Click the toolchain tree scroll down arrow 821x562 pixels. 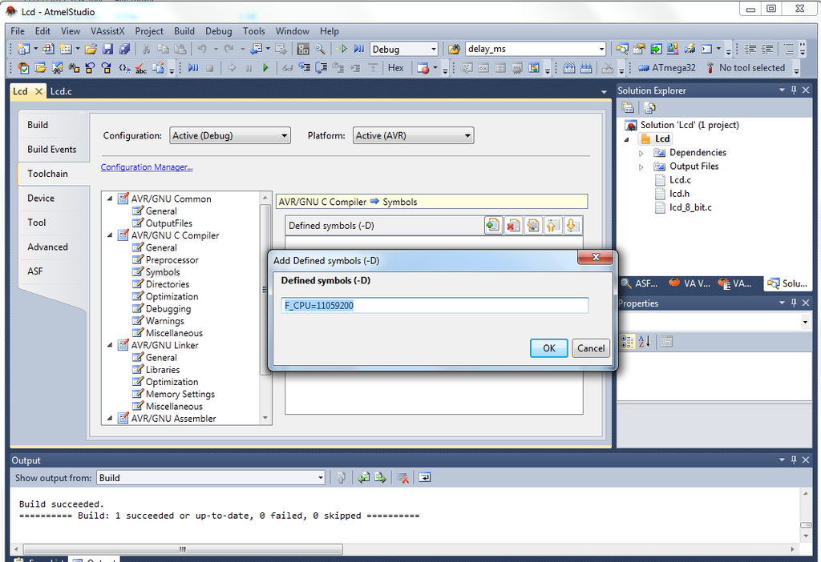tap(265, 418)
